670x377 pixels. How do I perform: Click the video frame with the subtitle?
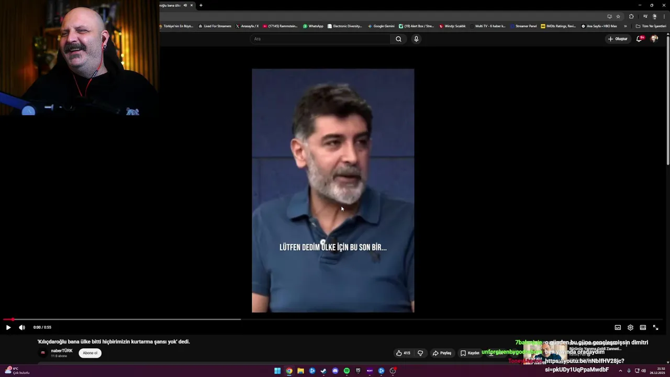pyautogui.click(x=333, y=191)
